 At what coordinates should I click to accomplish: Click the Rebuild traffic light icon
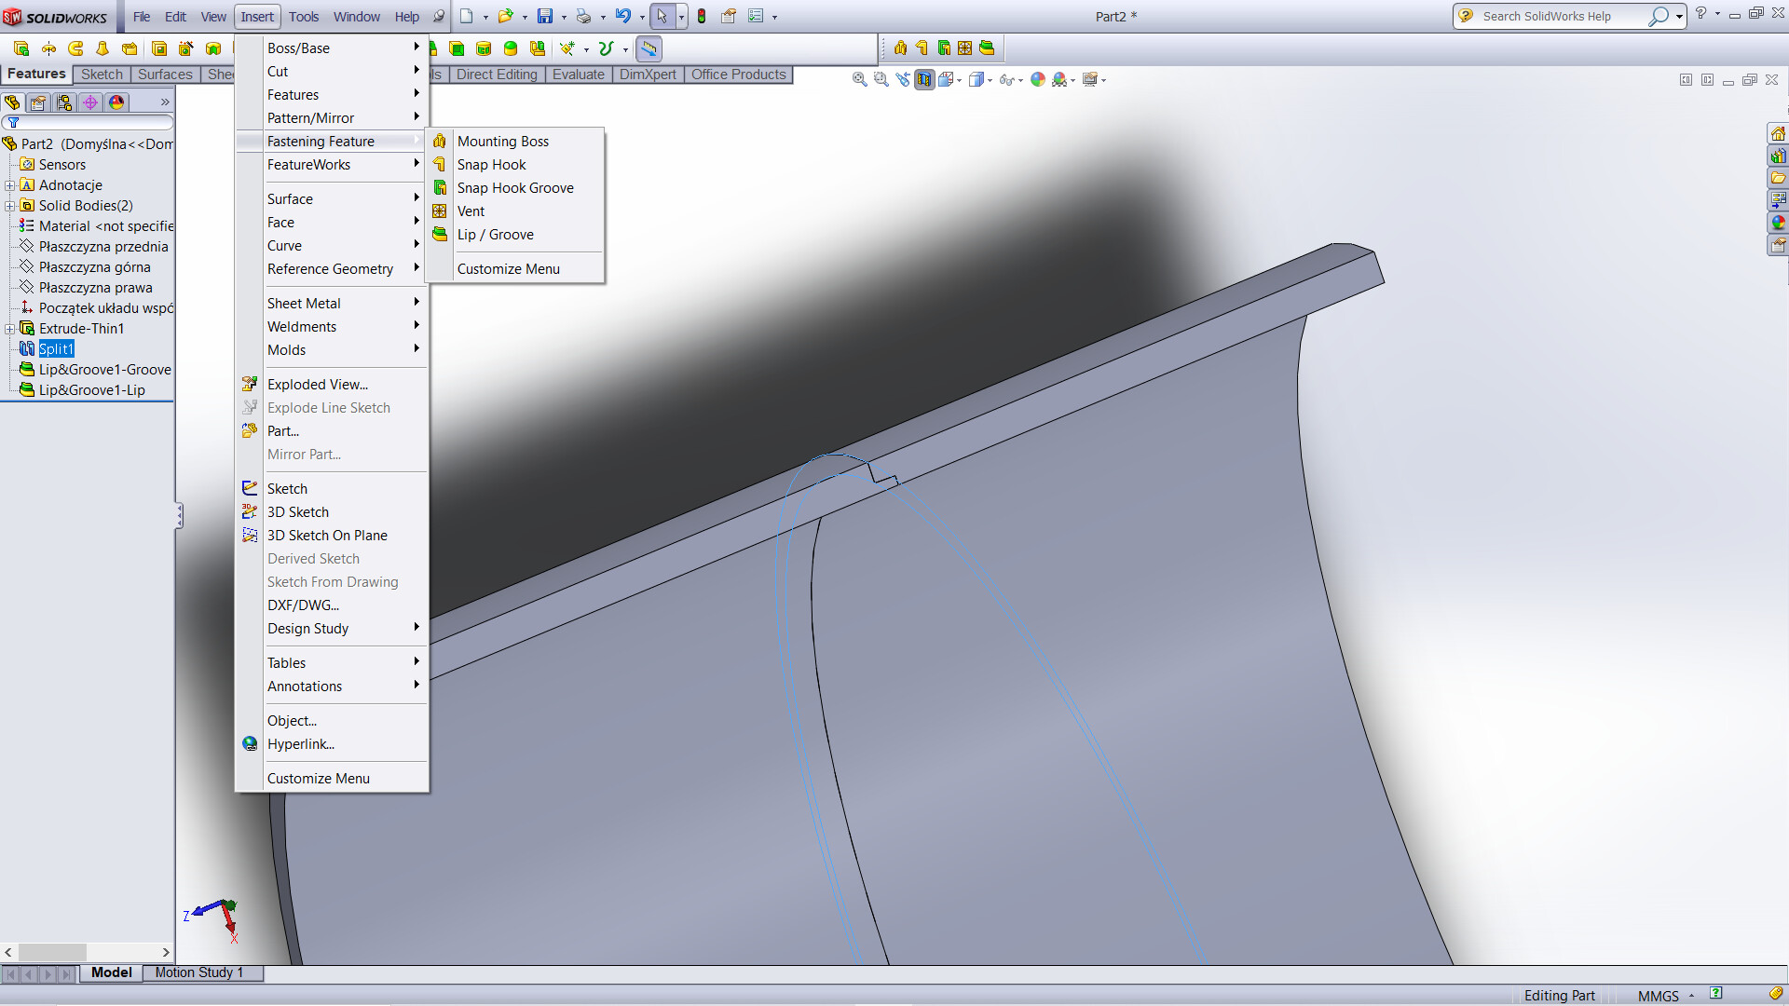click(x=702, y=17)
